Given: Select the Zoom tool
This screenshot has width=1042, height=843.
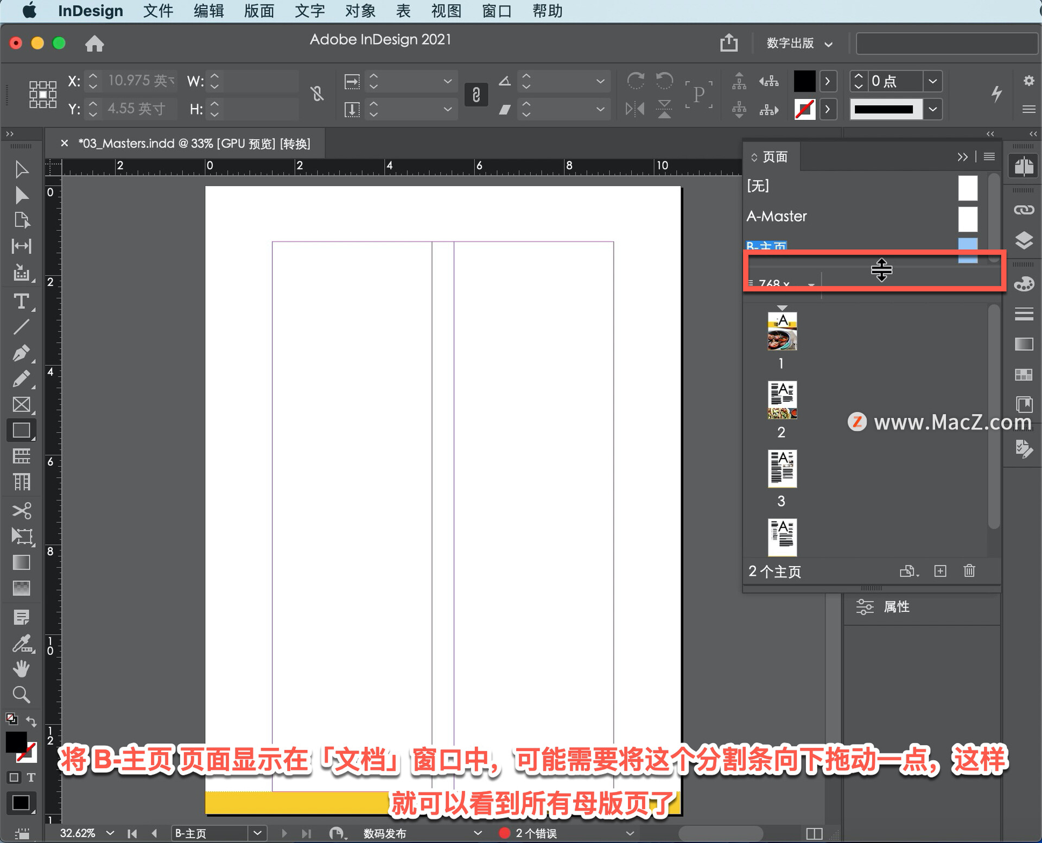Looking at the screenshot, I should pyautogui.click(x=21, y=694).
